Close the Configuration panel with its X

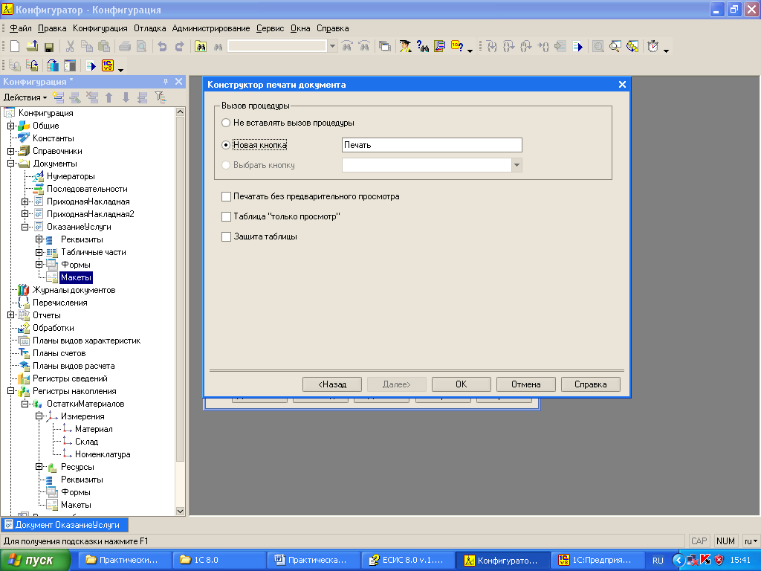(x=178, y=82)
